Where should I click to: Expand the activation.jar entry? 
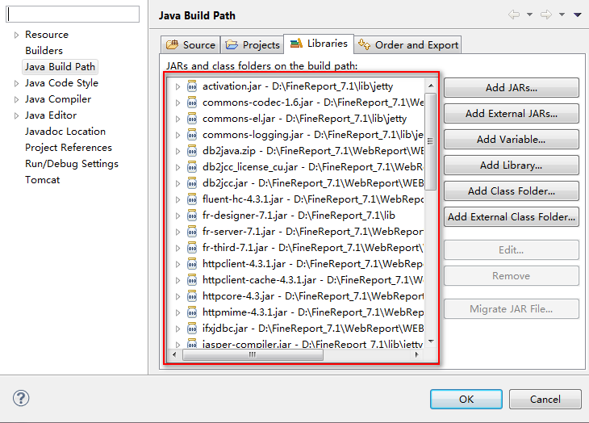[x=178, y=86]
